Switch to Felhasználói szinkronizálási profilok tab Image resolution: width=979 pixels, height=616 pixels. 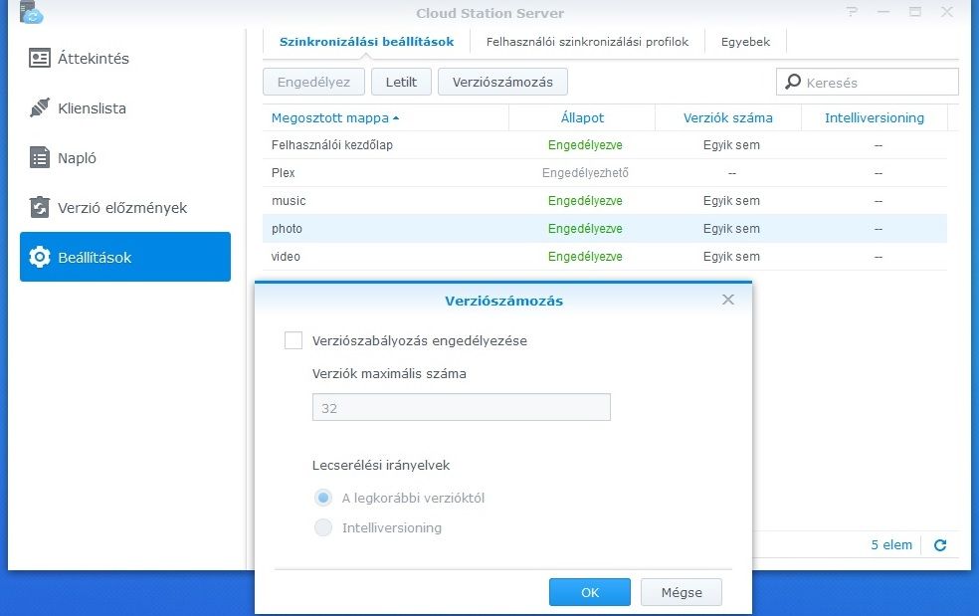tap(587, 42)
